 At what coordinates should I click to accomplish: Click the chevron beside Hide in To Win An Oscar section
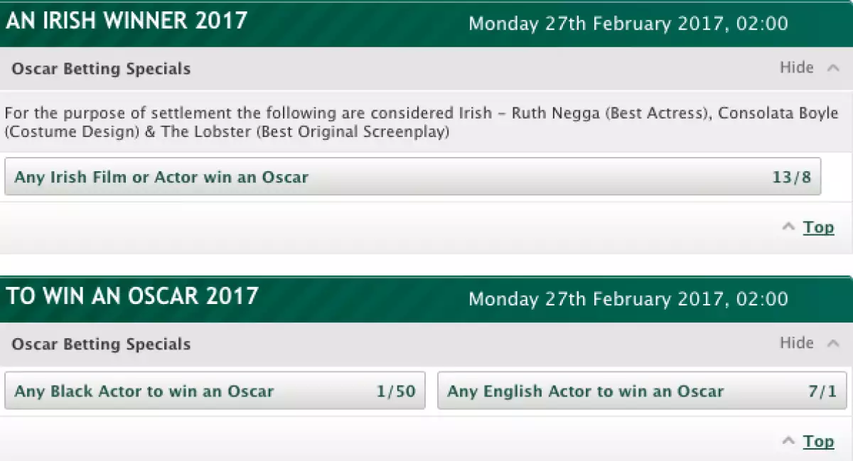833,343
